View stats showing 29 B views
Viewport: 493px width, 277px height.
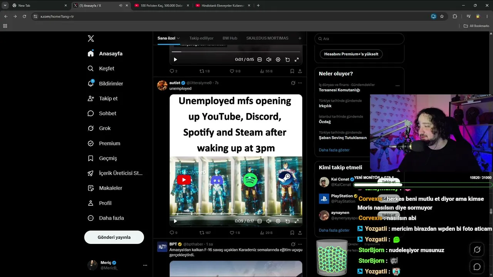point(266,233)
